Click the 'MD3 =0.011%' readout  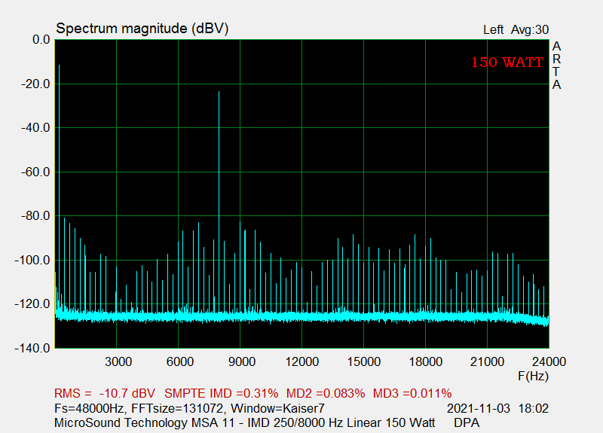(412, 393)
